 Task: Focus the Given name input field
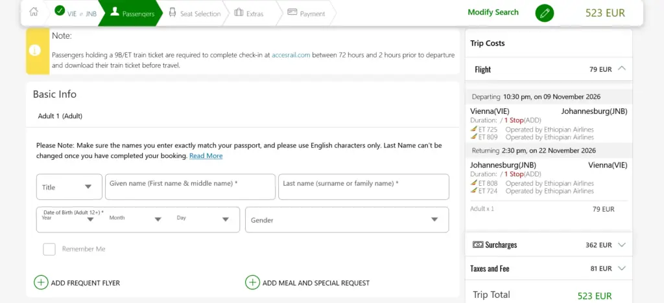[x=190, y=187]
